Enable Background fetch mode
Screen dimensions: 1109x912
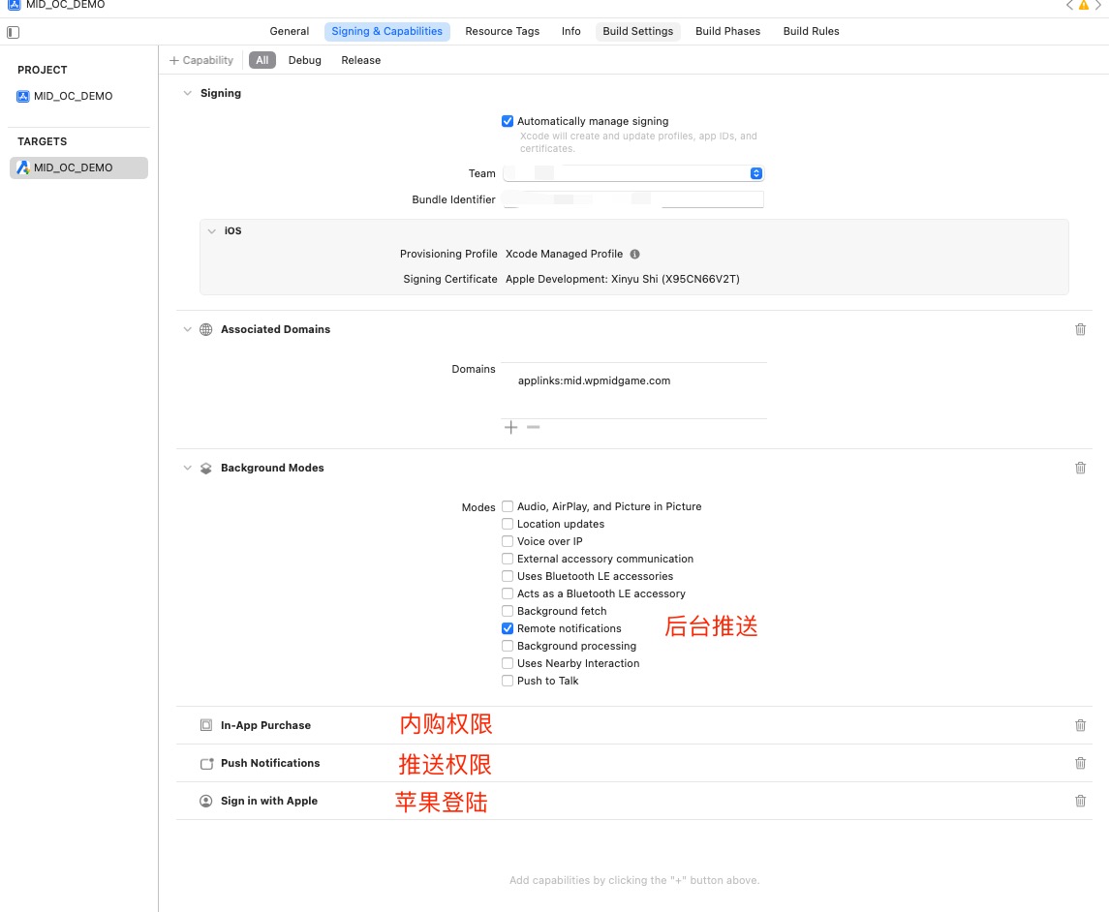point(508,611)
